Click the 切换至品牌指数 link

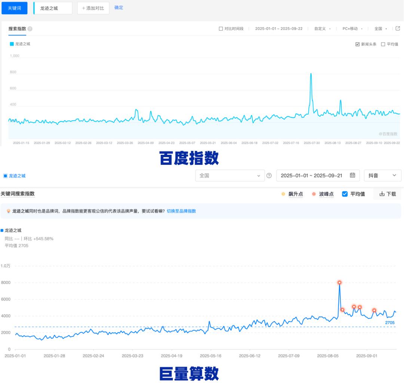tap(181, 211)
